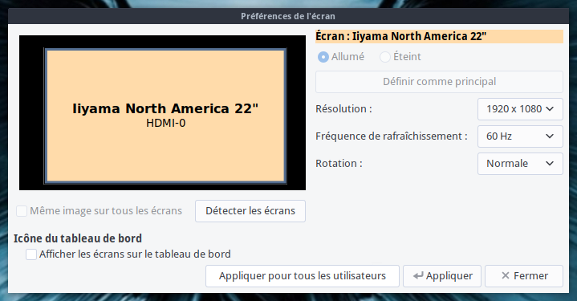Click Appliquer pour tous les utilisateurs
Image resolution: width=577 pixels, height=301 pixels.
point(302,276)
